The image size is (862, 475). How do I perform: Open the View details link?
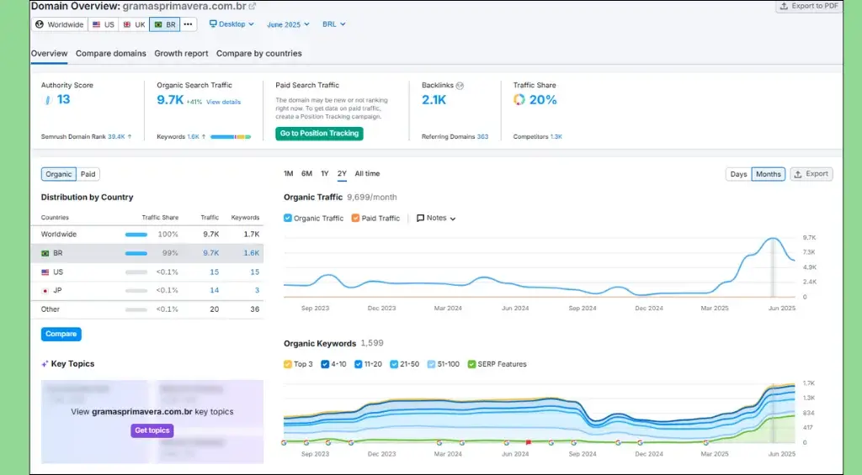pyautogui.click(x=223, y=102)
